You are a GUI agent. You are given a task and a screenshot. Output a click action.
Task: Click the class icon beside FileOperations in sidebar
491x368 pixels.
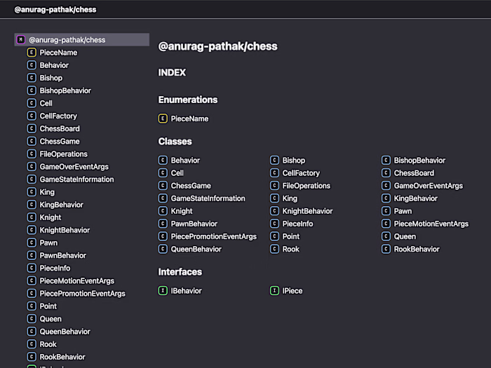[x=32, y=154]
